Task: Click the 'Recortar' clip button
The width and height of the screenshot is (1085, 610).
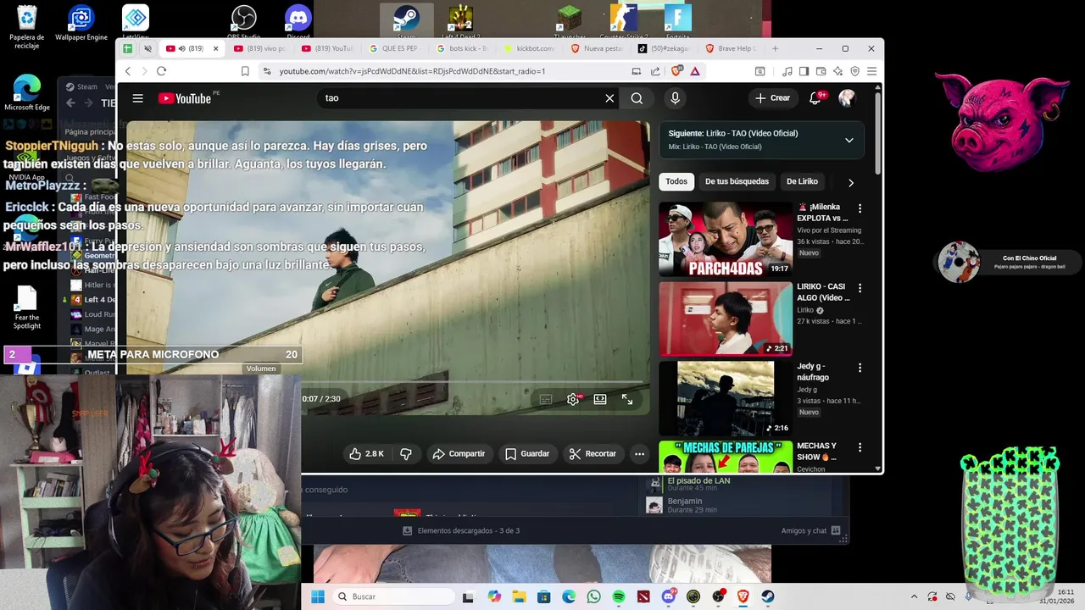Action: point(593,454)
